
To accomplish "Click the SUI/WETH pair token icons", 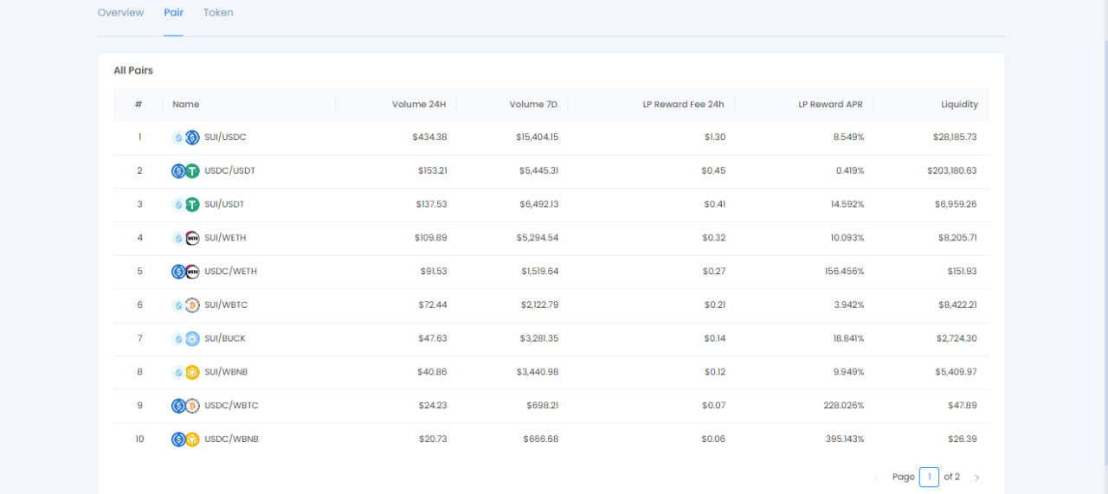I will coord(185,238).
